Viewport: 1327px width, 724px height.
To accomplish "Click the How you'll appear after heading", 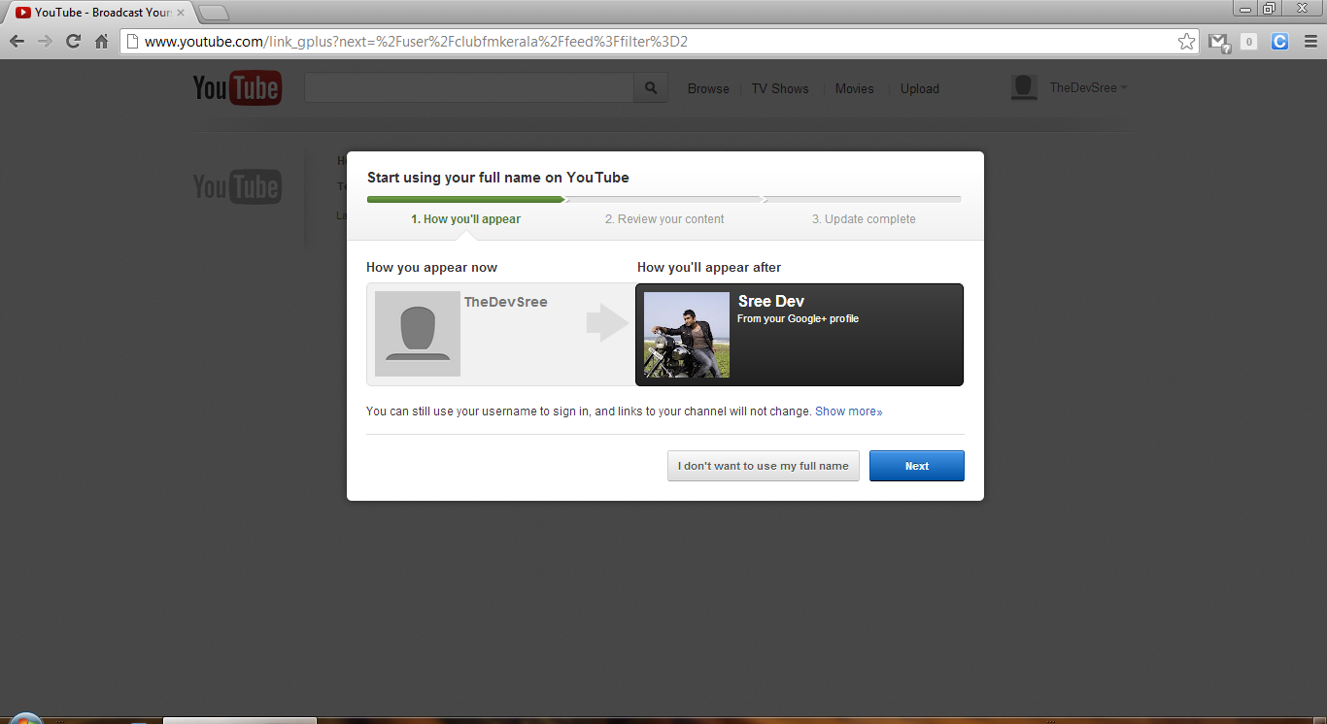I will [x=709, y=267].
